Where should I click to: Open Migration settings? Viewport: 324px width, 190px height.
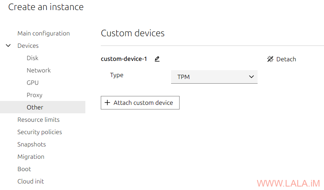click(x=31, y=156)
